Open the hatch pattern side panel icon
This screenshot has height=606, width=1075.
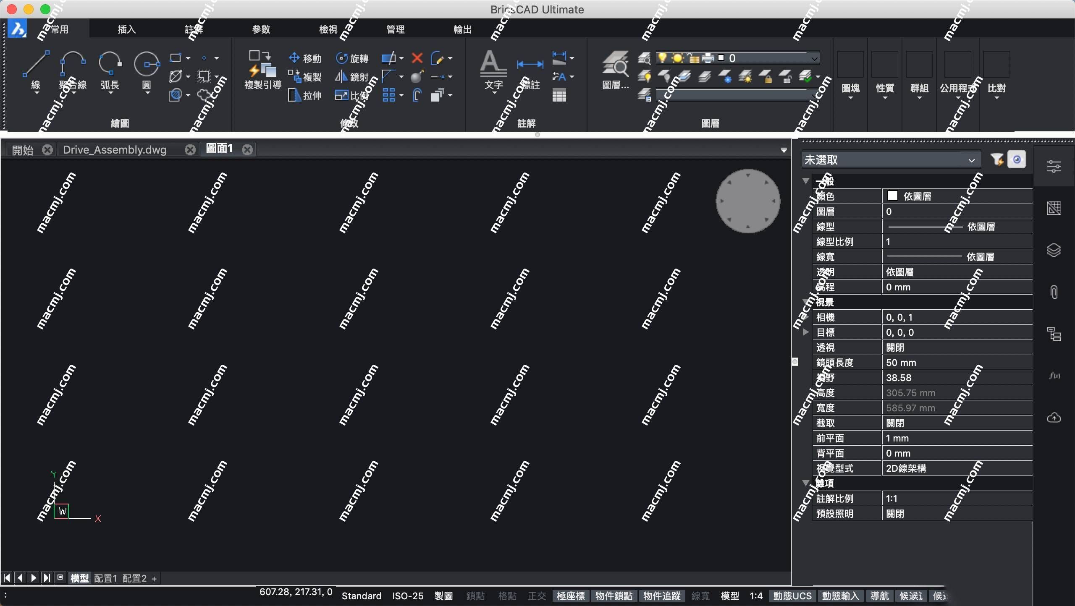pyautogui.click(x=1054, y=208)
